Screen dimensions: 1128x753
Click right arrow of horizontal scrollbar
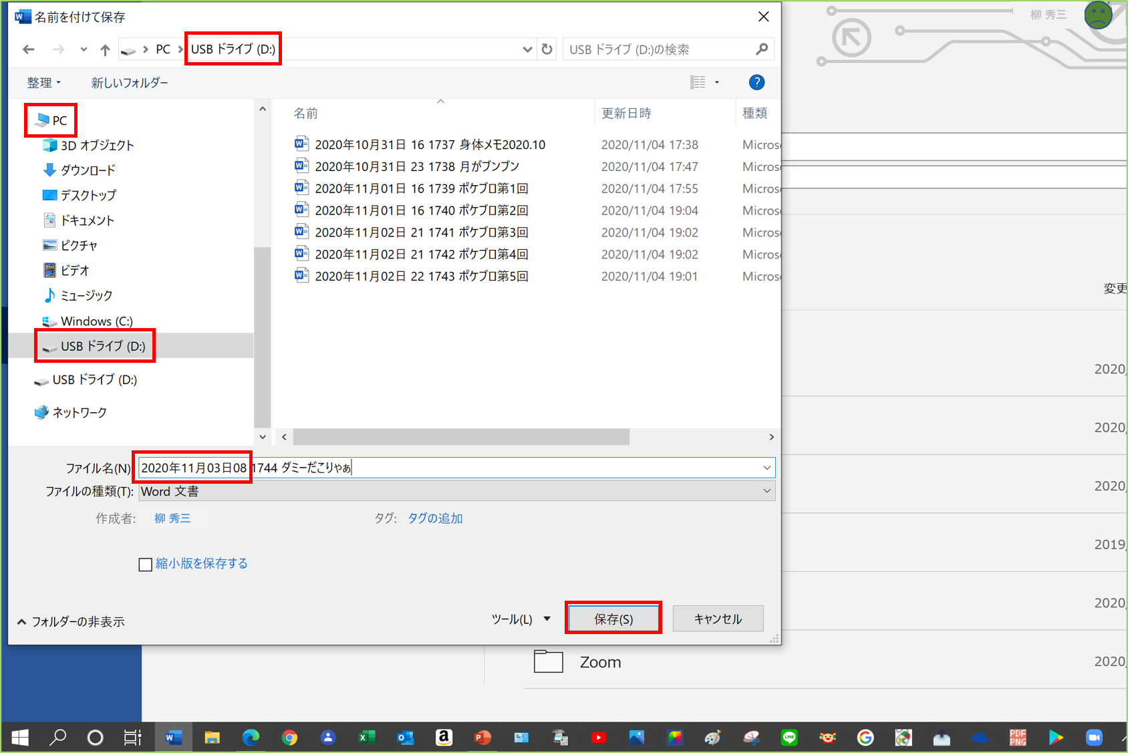coord(771,437)
